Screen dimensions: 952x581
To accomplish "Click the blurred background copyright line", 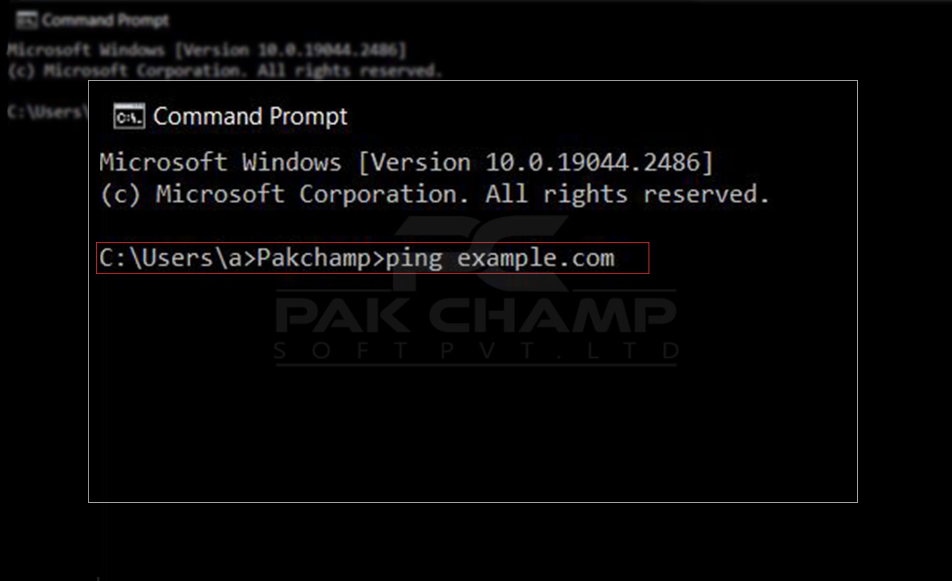I will (x=225, y=70).
